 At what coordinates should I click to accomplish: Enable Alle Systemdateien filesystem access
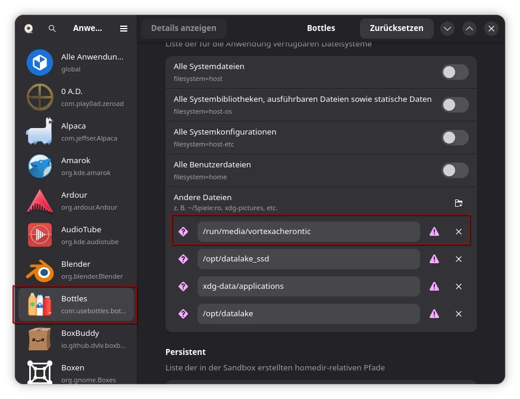pos(455,73)
